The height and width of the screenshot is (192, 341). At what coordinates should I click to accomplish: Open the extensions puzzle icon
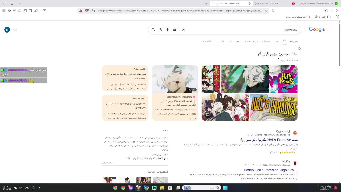(20, 11)
